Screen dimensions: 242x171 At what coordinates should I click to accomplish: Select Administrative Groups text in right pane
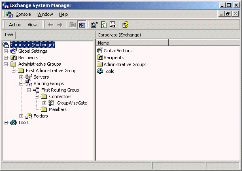(125, 64)
